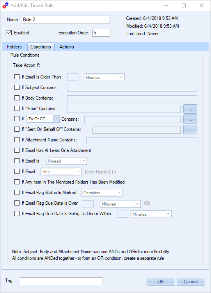This screenshot has height=293, width=211.
Task: Click the Execution Order field
Action: tap(101, 33)
